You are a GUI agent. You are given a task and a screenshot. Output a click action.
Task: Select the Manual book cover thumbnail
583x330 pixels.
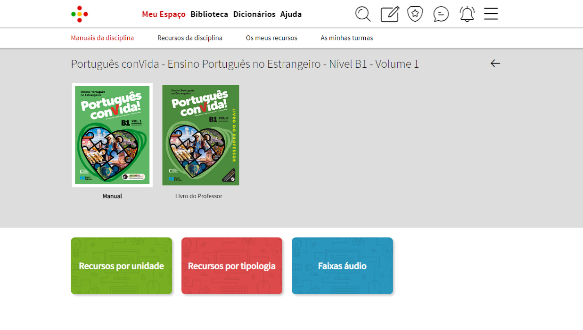click(x=112, y=135)
